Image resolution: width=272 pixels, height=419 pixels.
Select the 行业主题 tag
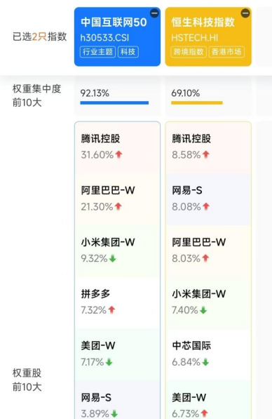point(97,52)
